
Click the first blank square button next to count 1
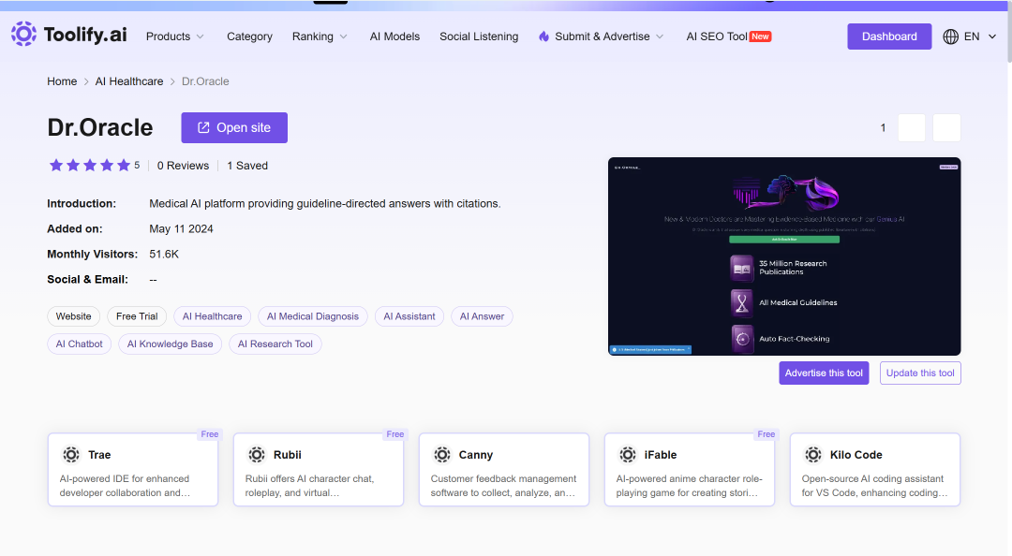coord(912,127)
